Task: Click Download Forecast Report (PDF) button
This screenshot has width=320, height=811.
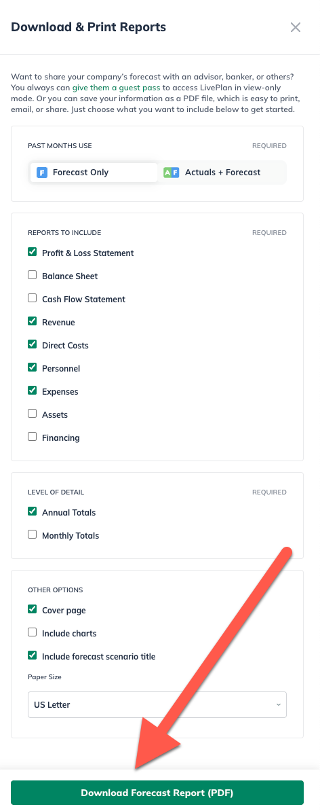Action: pos(157,793)
